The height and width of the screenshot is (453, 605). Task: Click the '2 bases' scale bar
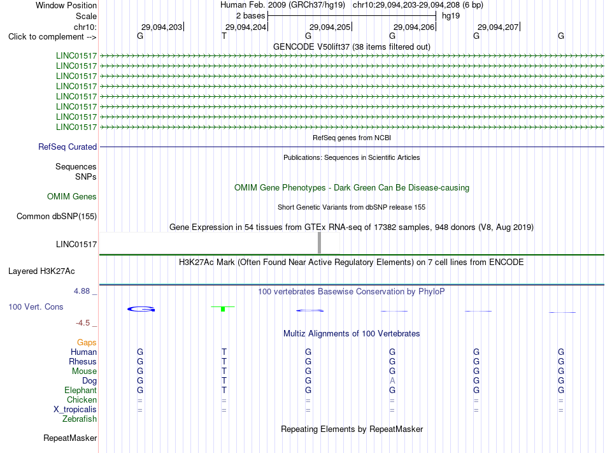point(352,16)
